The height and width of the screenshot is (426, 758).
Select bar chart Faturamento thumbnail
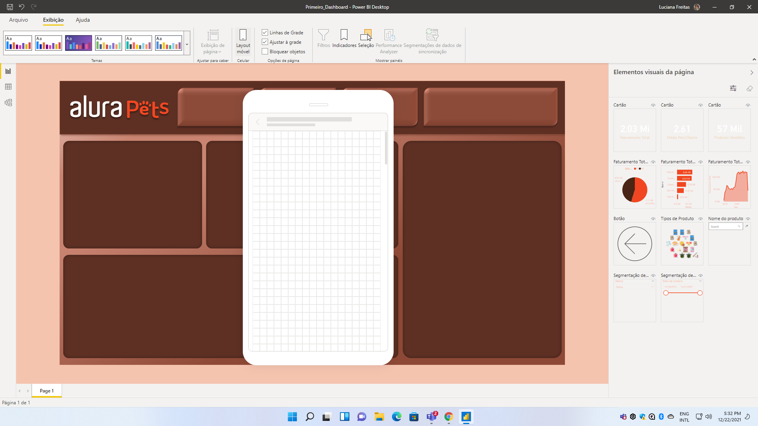click(x=682, y=187)
